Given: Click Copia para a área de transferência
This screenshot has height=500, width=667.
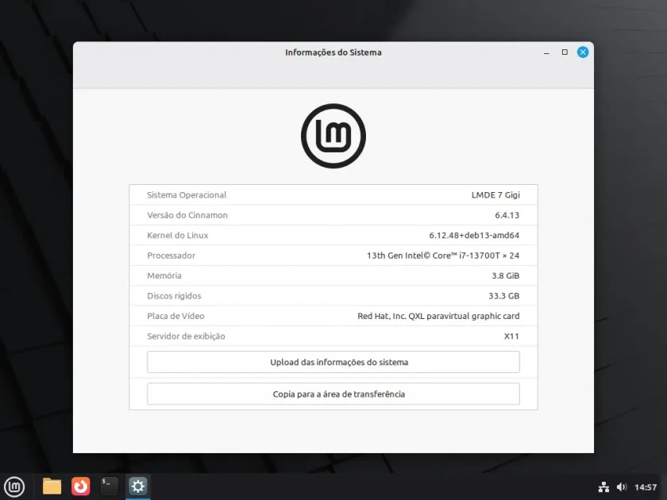Looking at the screenshot, I should click(x=333, y=394).
